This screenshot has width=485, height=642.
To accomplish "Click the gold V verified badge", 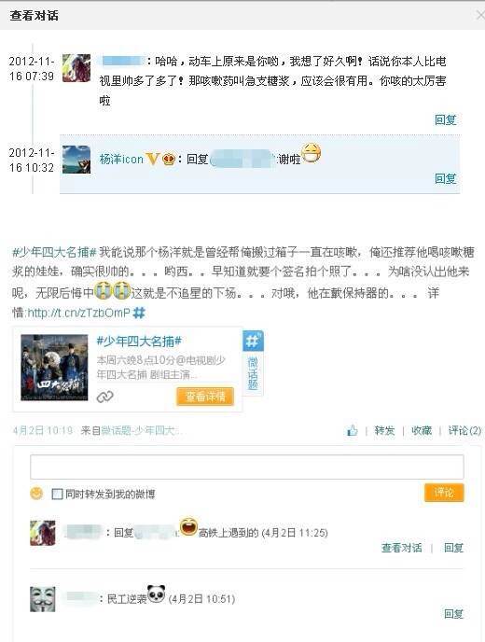I will 152,159.
